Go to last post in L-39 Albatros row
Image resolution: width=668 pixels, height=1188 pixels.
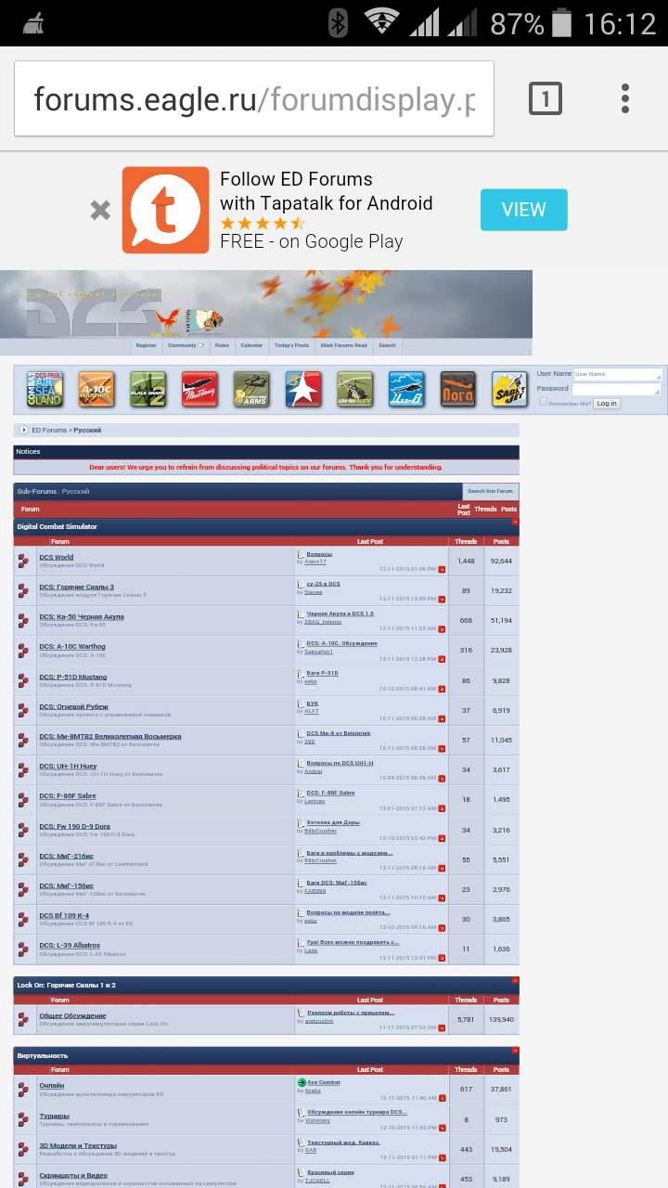[442, 958]
